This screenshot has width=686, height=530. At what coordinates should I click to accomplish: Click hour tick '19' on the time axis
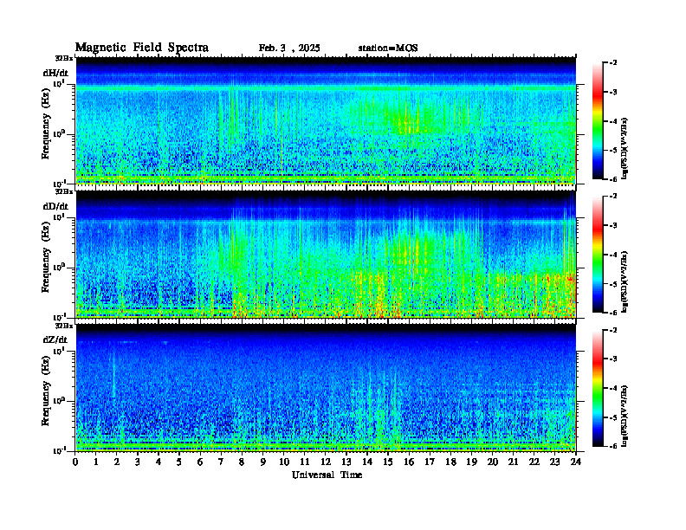pyautogui.click(x=471, y=462)
